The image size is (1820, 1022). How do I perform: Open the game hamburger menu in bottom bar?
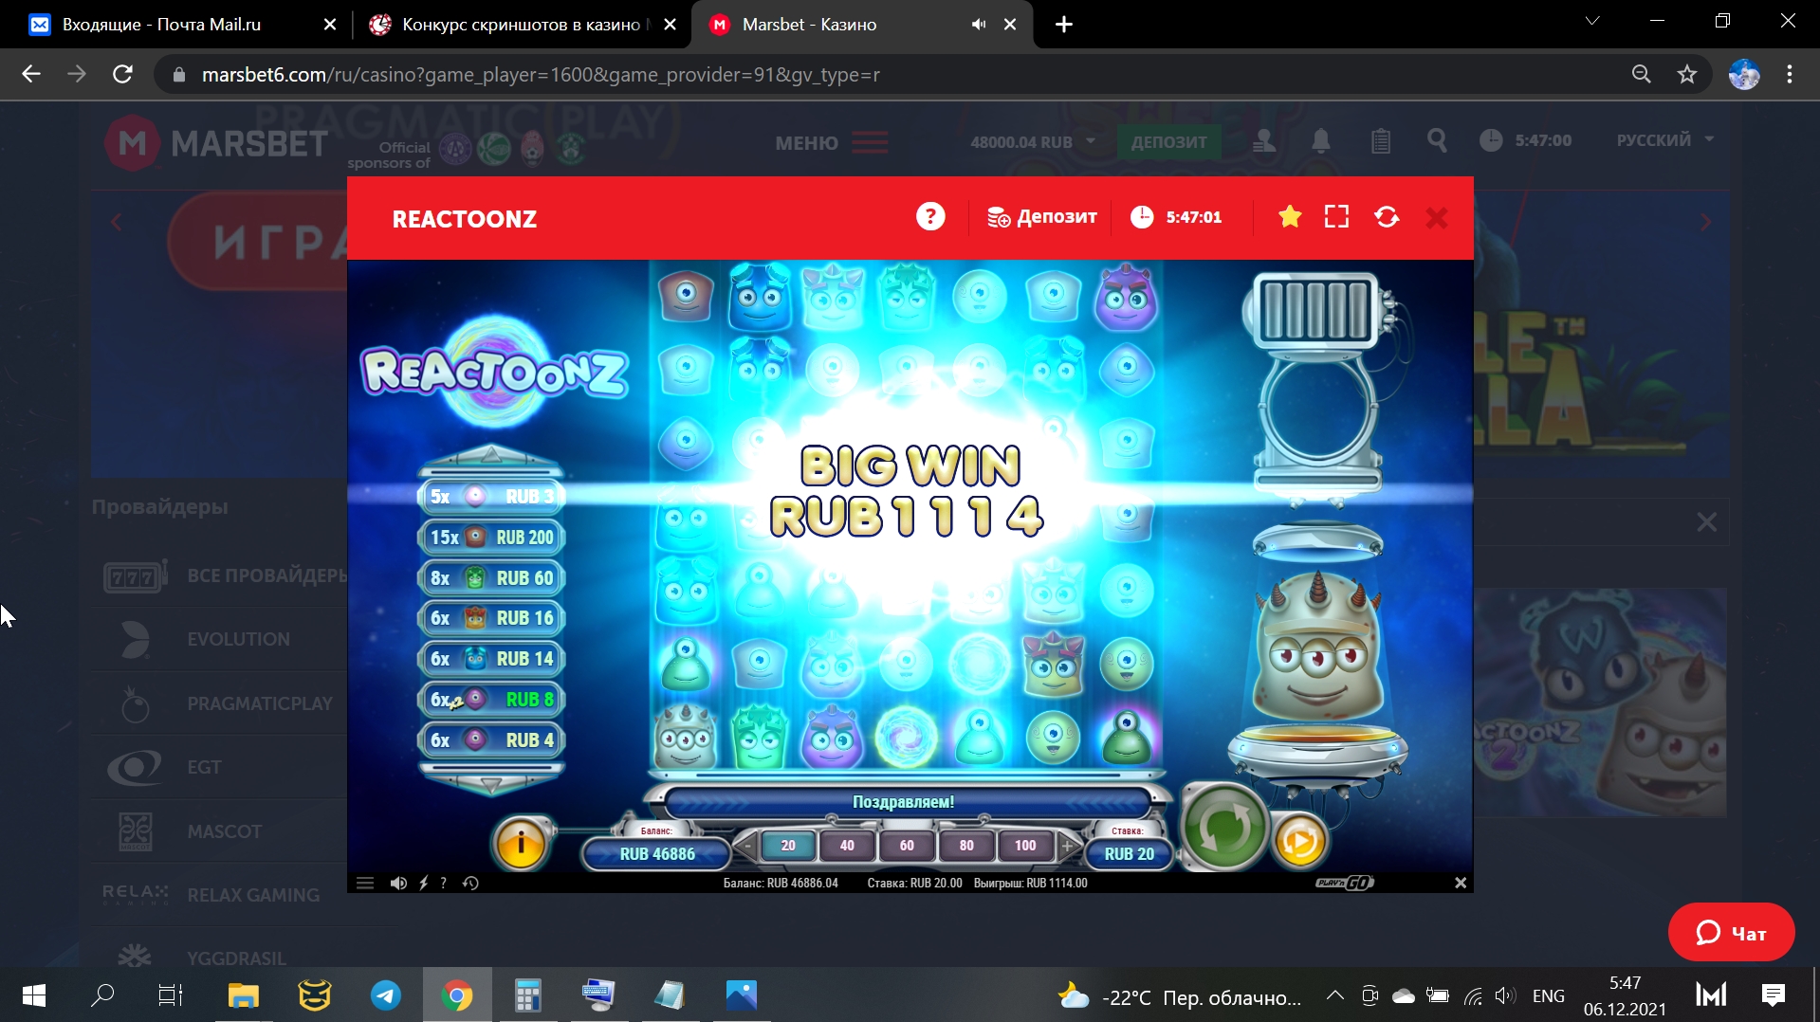point(365,883)
